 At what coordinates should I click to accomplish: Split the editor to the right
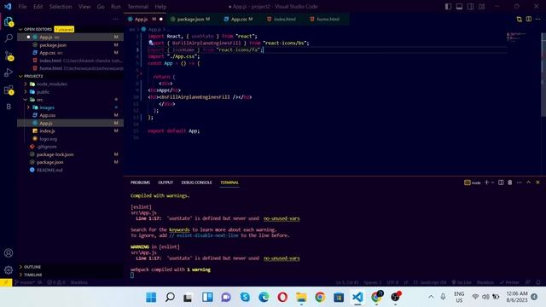tap(529, 19)
